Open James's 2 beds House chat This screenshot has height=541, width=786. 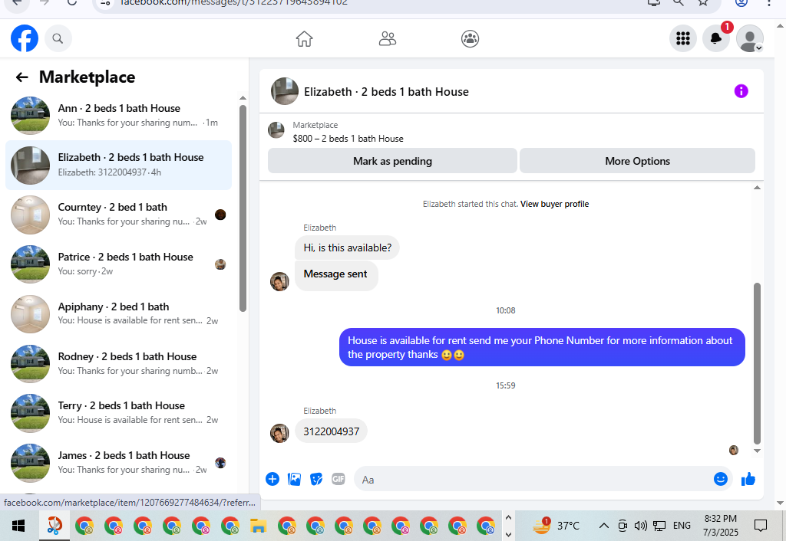pyautogui.click(x=119, y=462)
